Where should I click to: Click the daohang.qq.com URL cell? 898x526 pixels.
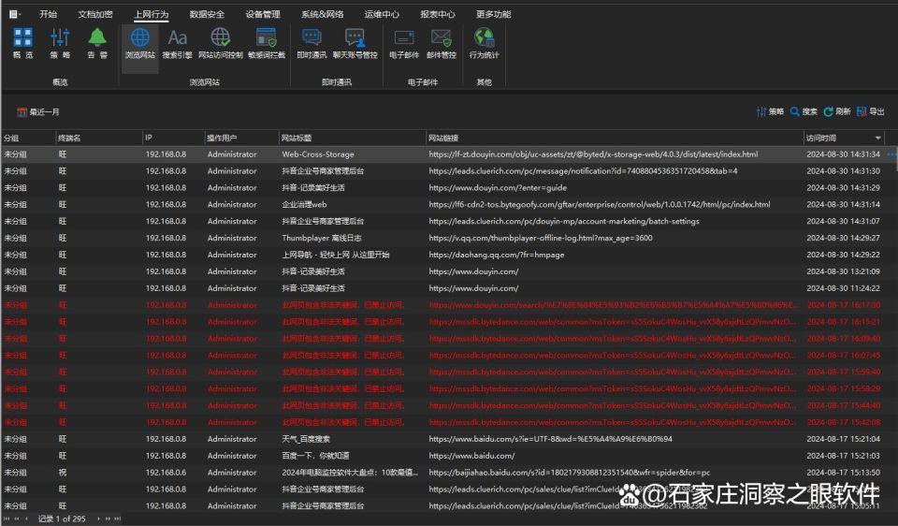click(x=497, y=255)
